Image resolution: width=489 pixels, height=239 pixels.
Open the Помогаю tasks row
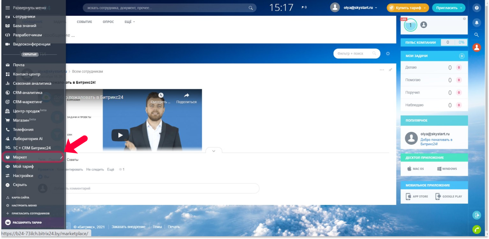434,80
